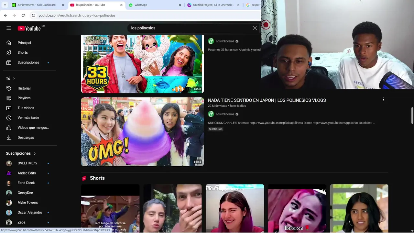Open Suscripciones in the sidebar

coord(29,62)
